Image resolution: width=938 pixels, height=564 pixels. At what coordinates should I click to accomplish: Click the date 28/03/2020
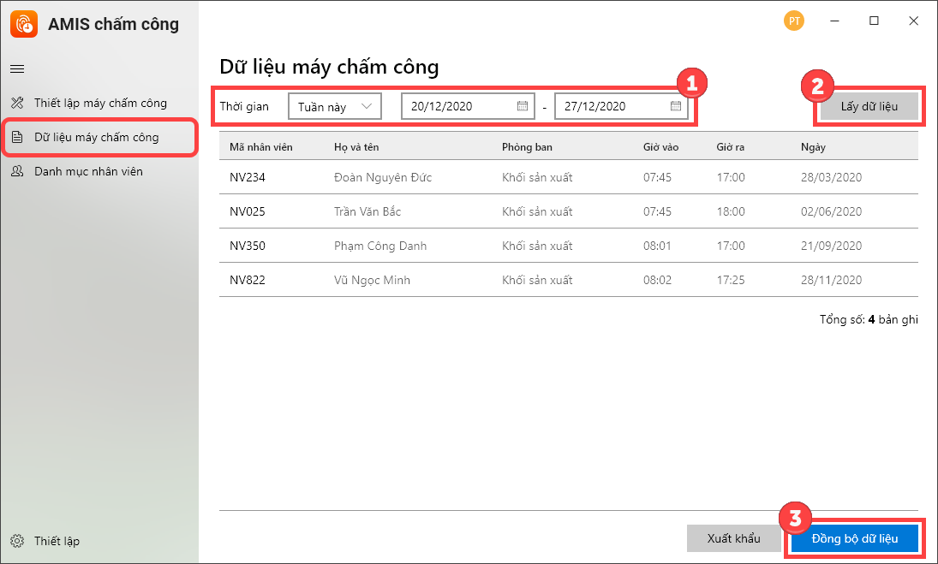pyautogui.click(x=832, y=177)
